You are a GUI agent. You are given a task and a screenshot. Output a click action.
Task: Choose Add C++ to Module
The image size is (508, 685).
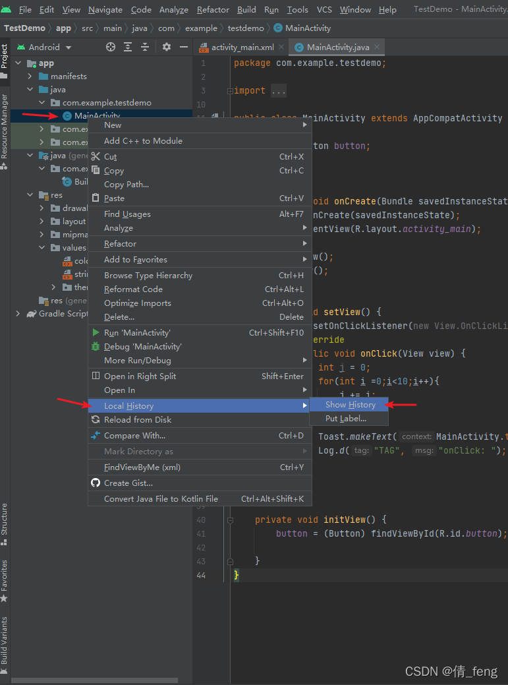click(200, 140)
